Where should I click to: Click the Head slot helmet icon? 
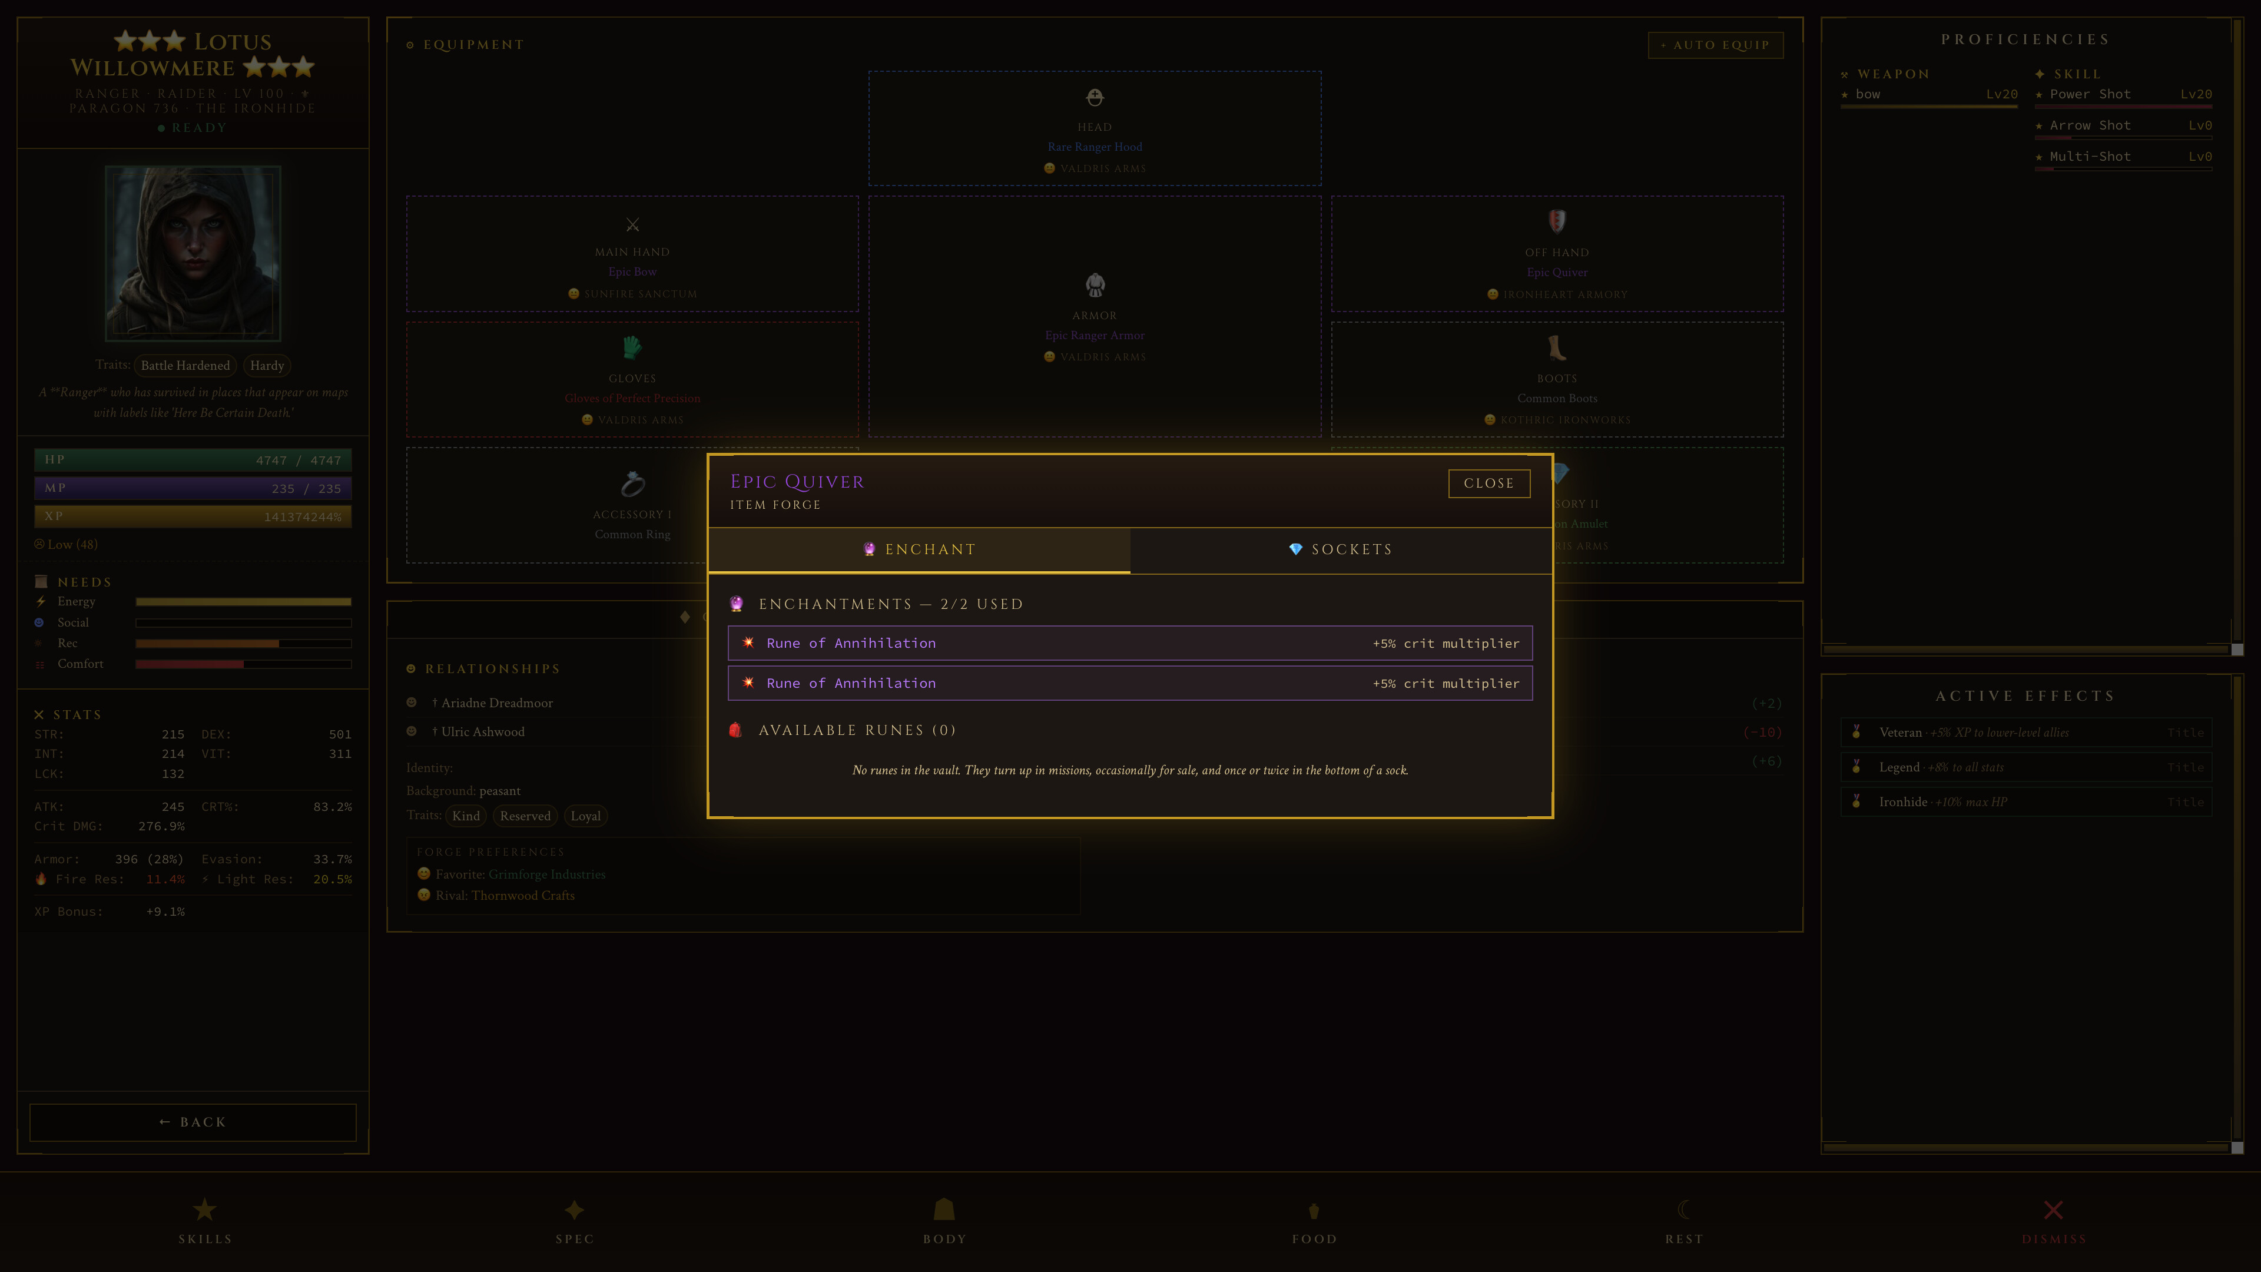coord(1095,97)
